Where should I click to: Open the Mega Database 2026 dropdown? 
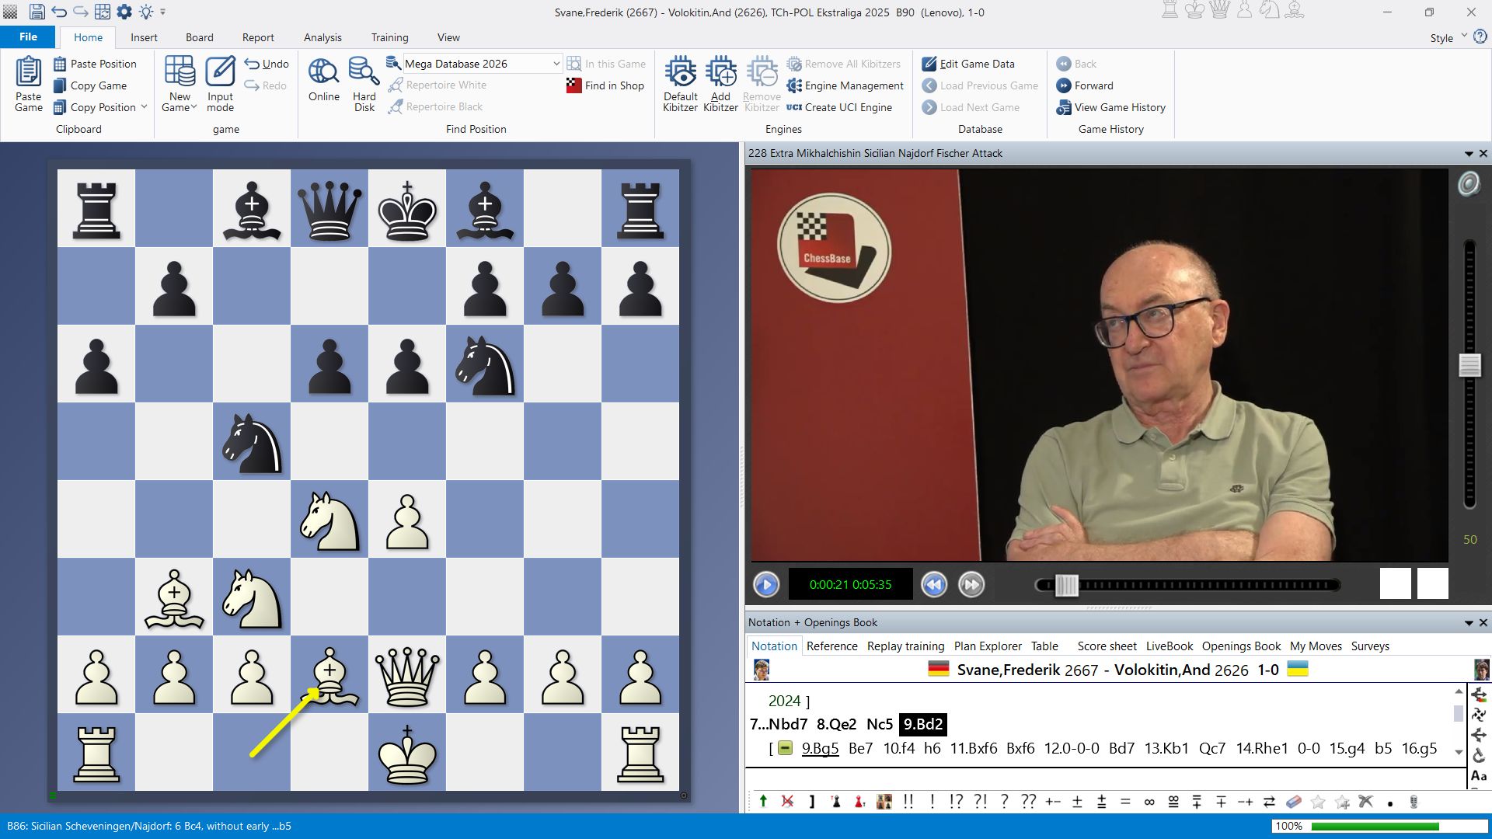(556, 64)
